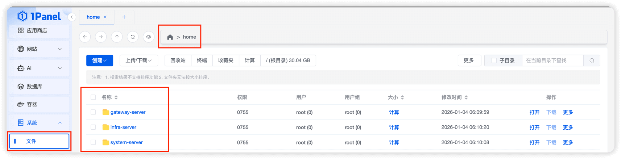Screen dimensions: 621x159
Task: Go up to parent directory
Action: [x=117, y=37]
